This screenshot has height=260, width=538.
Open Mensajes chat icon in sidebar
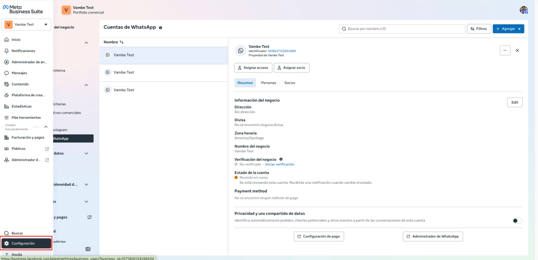click(6, 73)
